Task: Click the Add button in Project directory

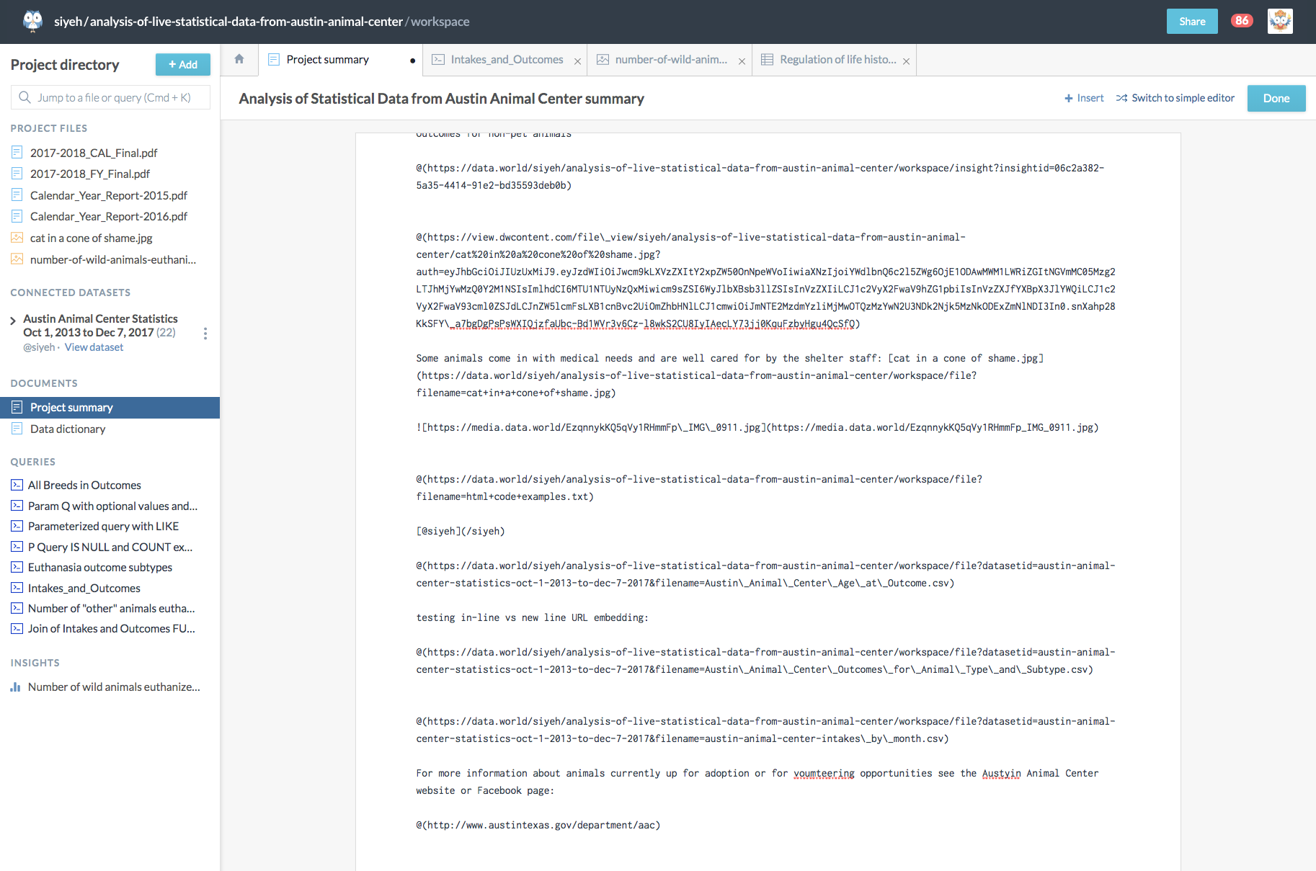Action: [x=183, y=64]
